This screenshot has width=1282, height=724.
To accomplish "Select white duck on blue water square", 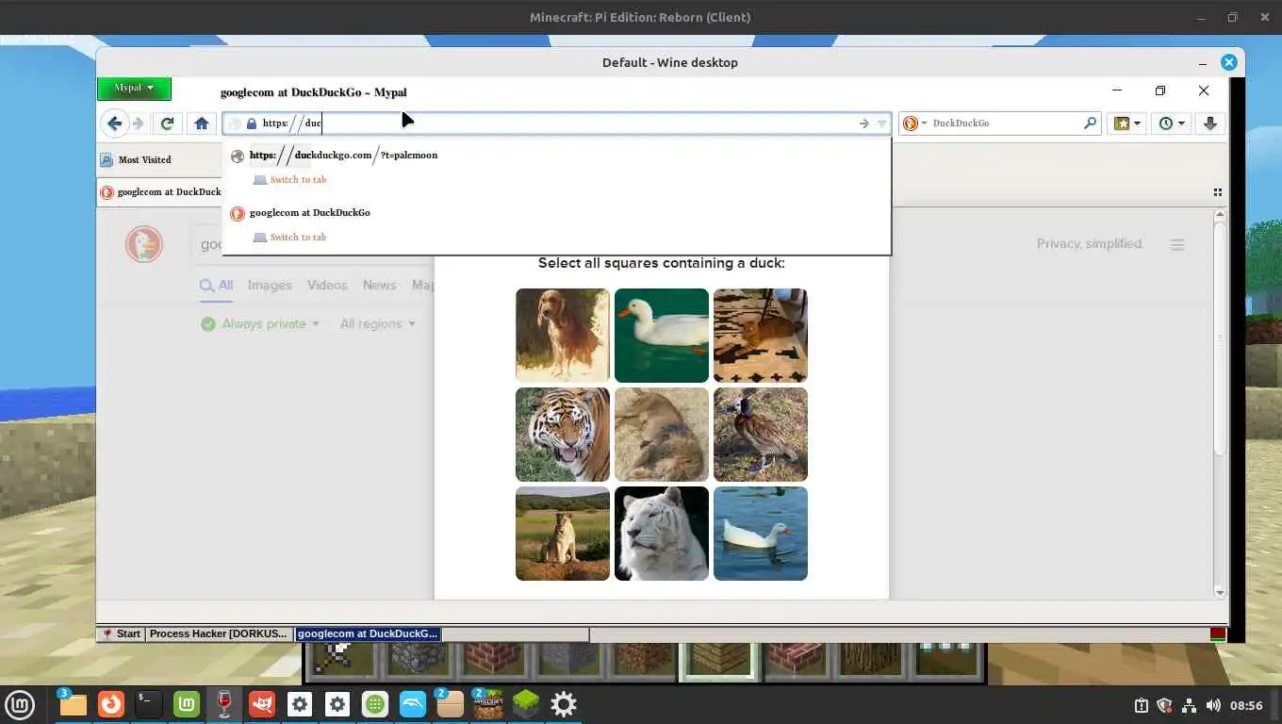I will pos(761,534).
